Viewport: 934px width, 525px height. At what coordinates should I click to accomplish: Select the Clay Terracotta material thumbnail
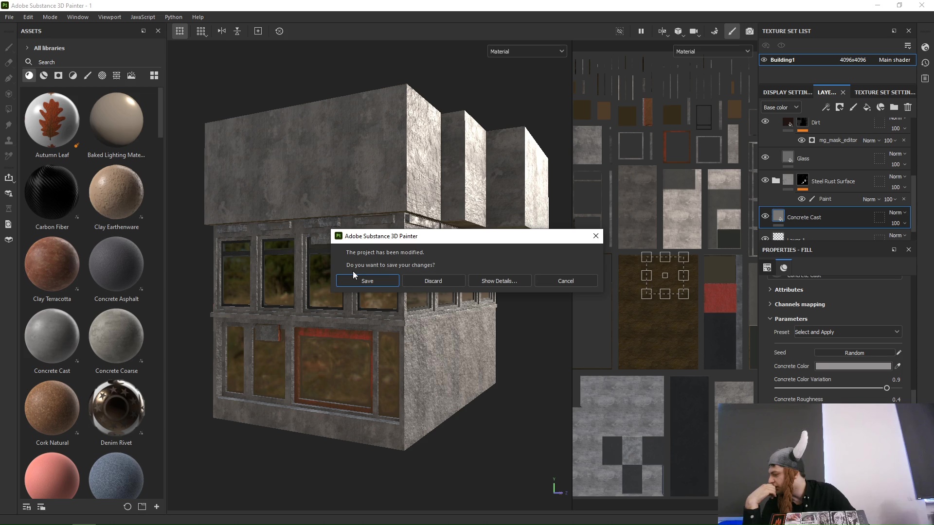pos(52,265)
